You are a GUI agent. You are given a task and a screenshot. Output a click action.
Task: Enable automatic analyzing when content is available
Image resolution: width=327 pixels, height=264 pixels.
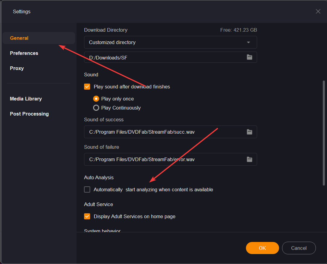tap(87, 189)
